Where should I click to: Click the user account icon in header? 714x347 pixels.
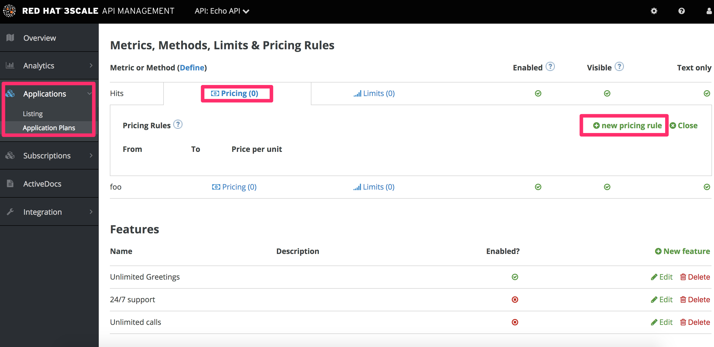click(709, 11)
